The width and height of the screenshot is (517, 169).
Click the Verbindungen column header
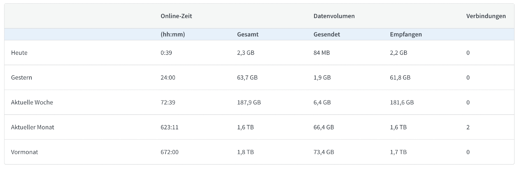486,16
